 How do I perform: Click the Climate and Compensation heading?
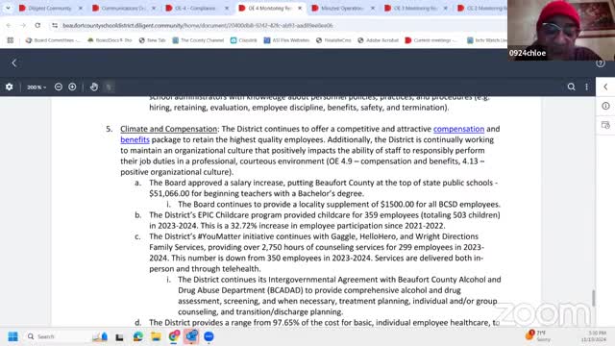(x=169, y=129)
